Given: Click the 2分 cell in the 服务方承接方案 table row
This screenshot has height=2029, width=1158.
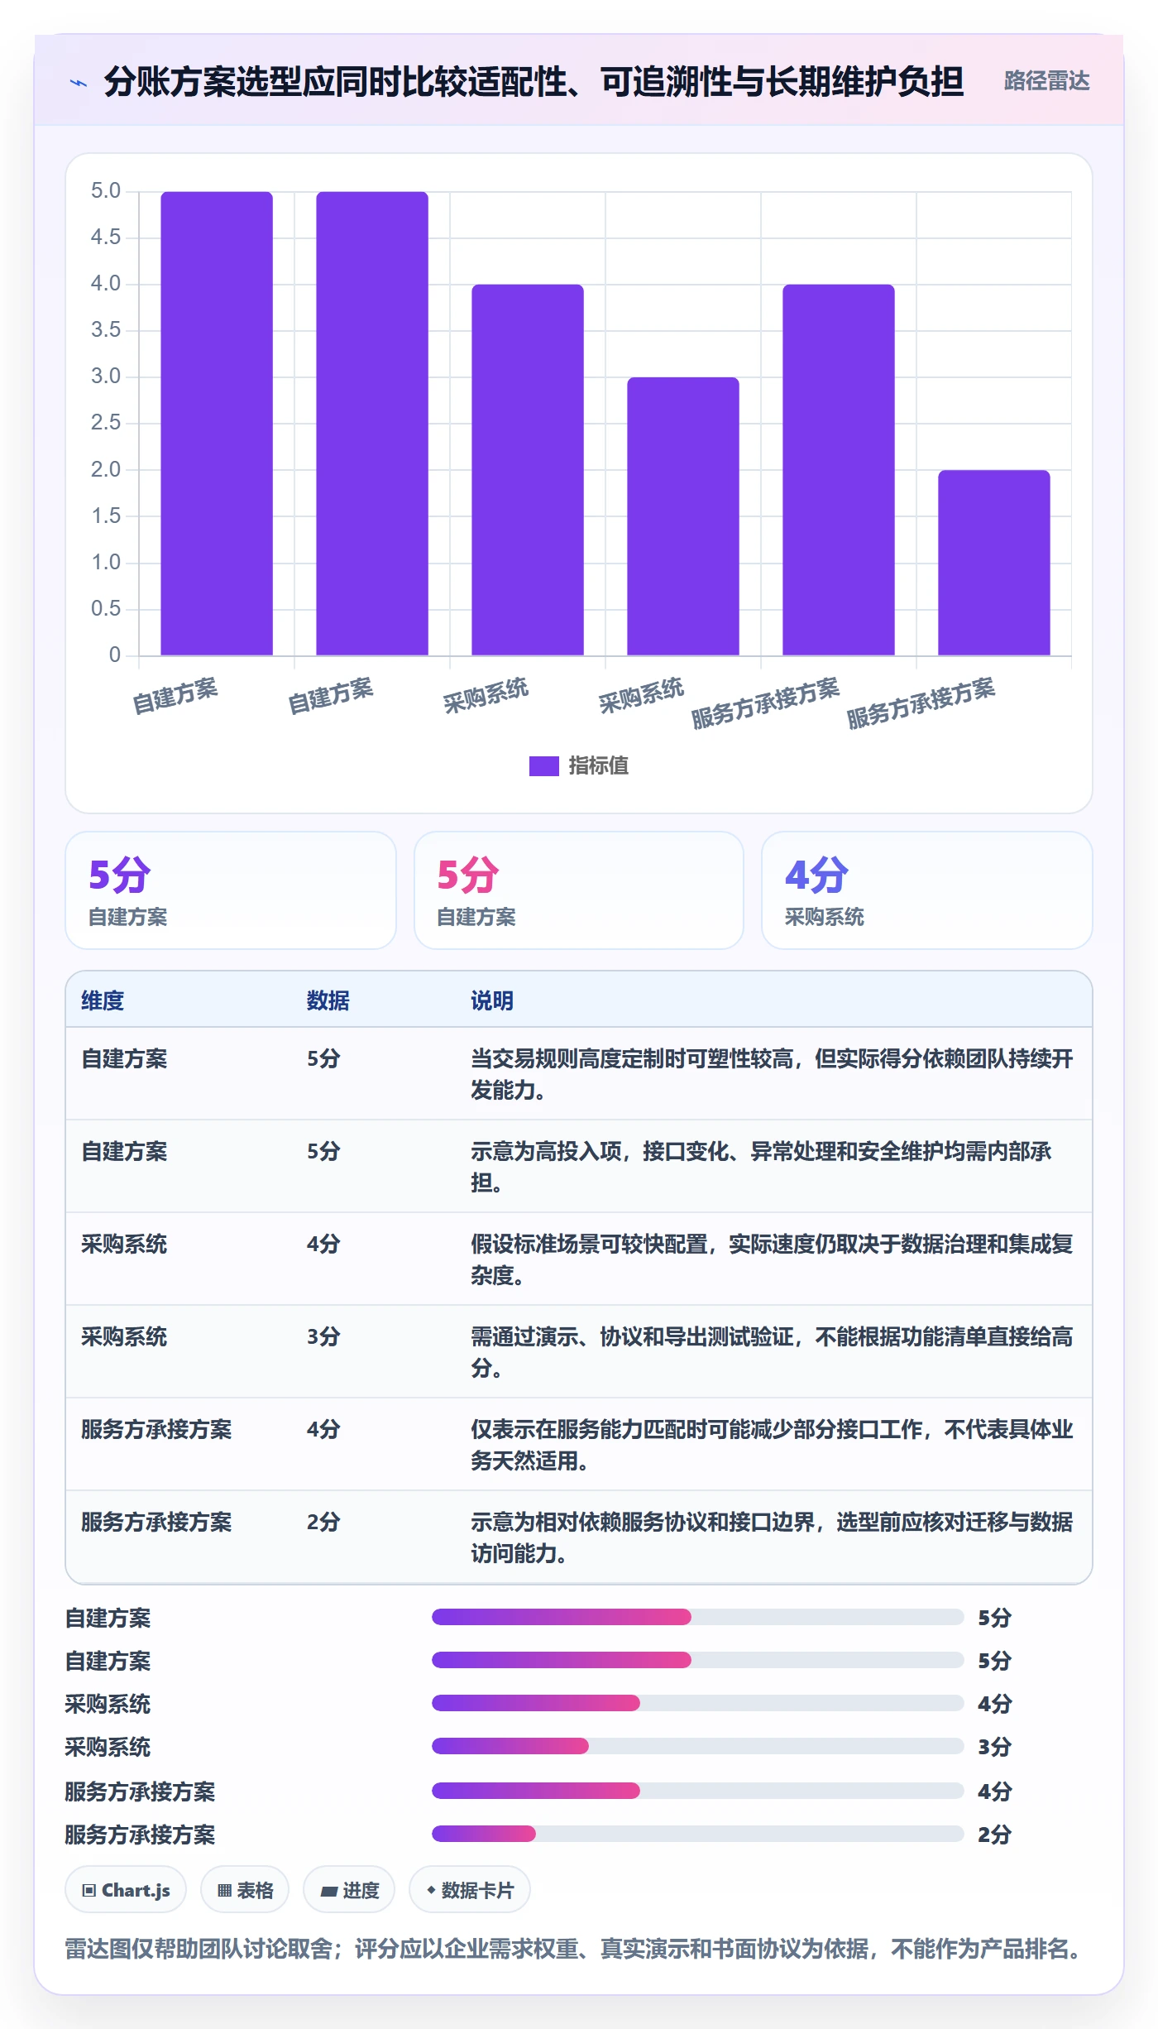Looking at the screenshot, I should click(323, 1522).
